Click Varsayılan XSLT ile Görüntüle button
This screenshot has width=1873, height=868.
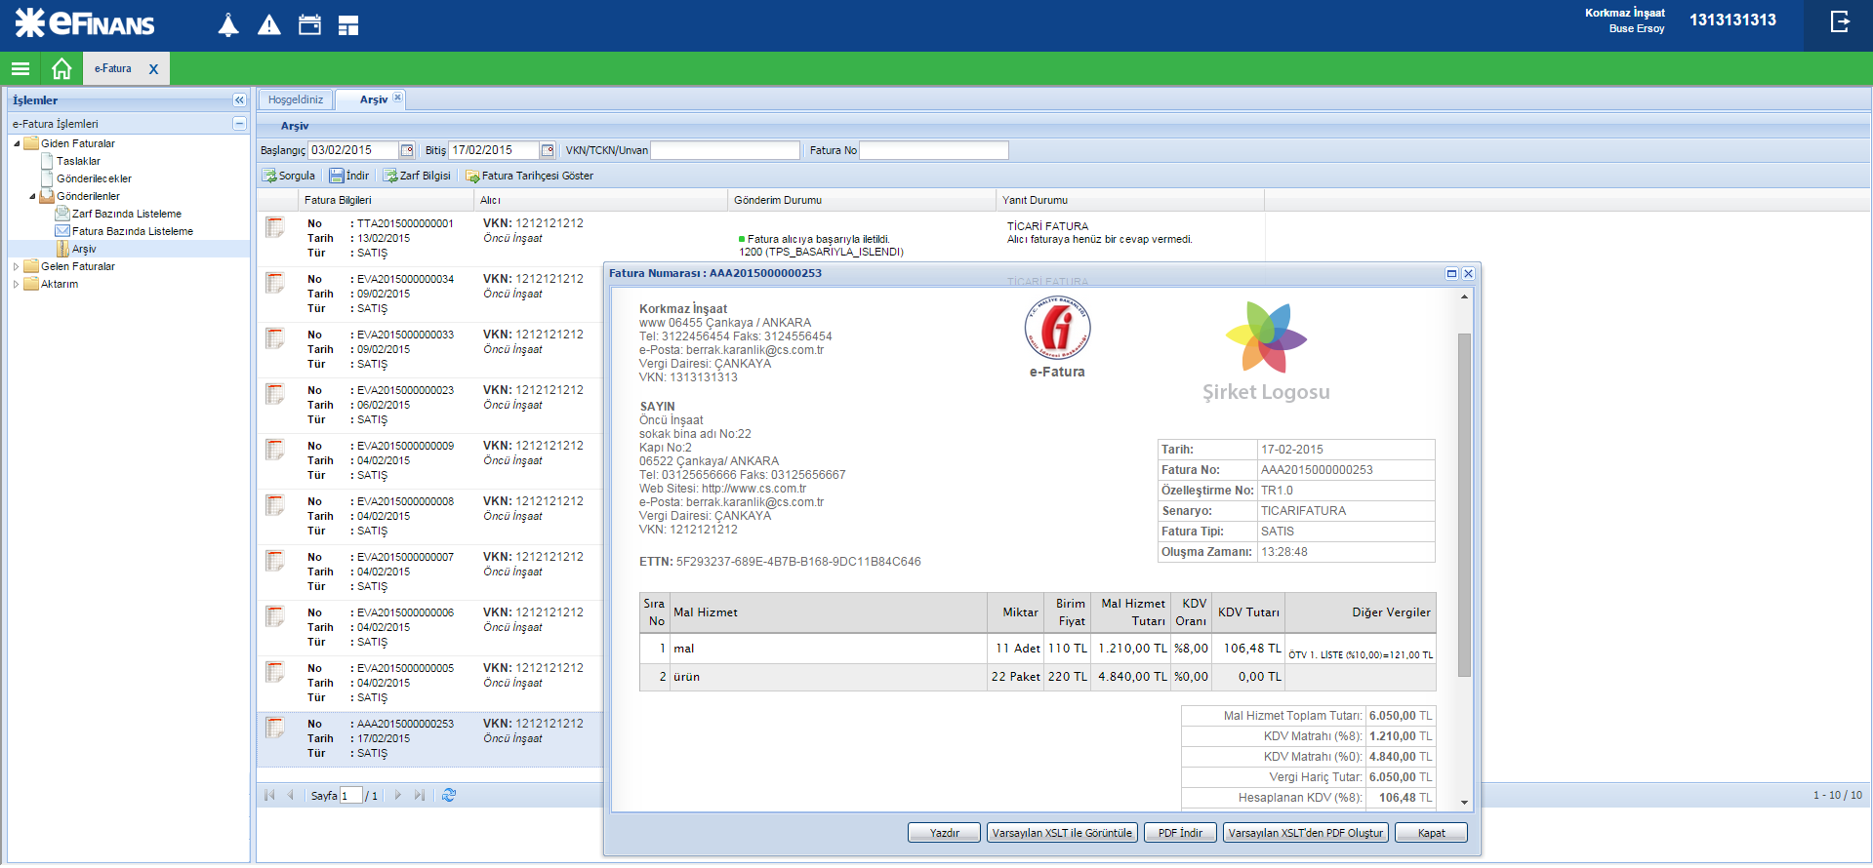1062,833
